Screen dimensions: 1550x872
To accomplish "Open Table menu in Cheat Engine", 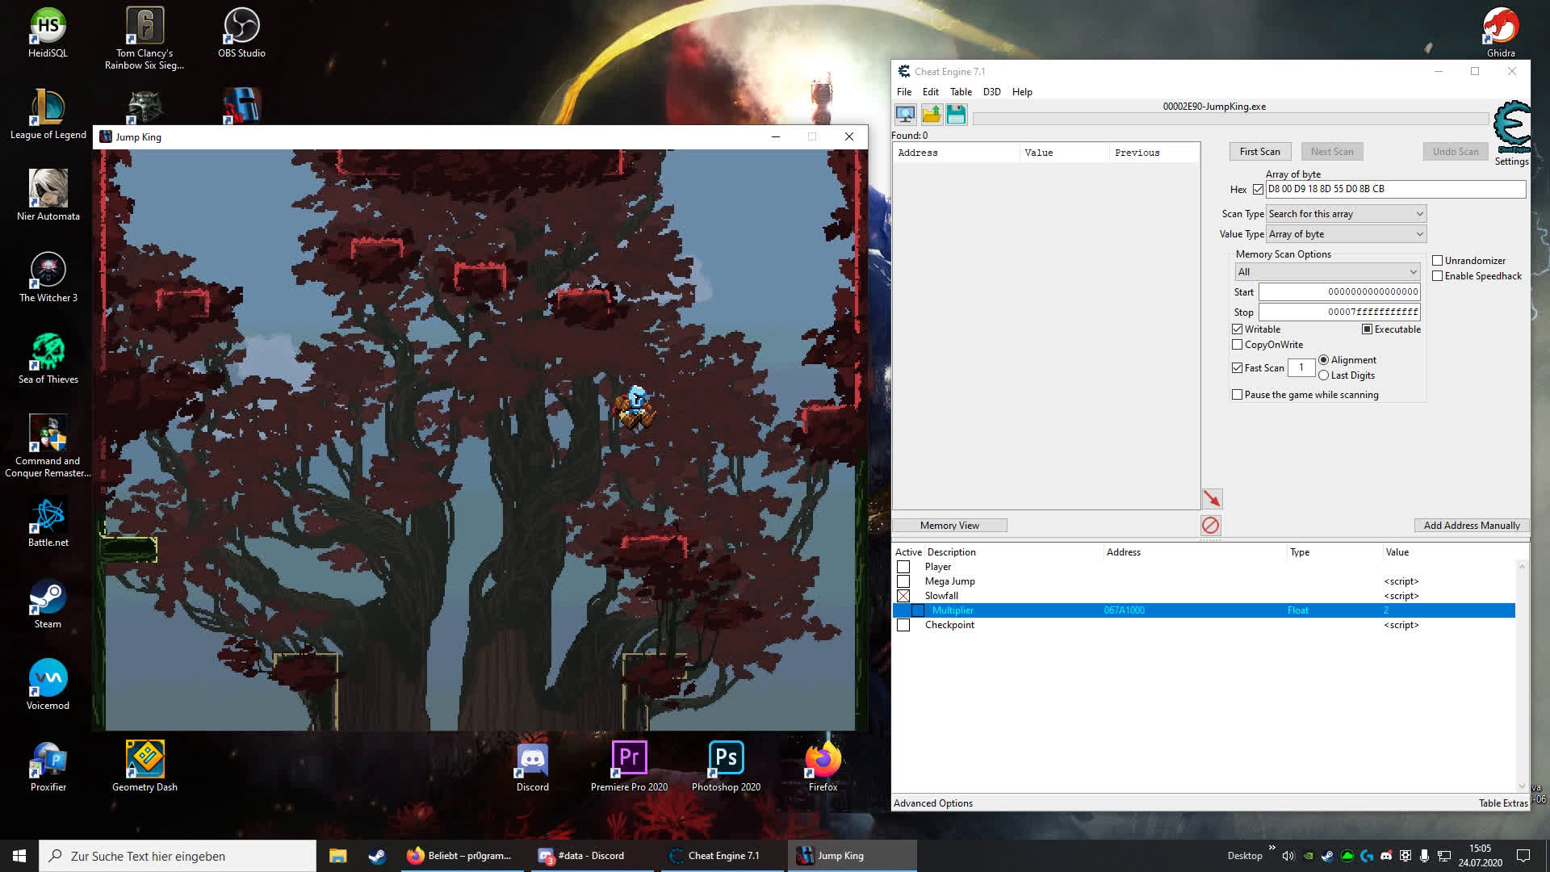I will (961, 92).
